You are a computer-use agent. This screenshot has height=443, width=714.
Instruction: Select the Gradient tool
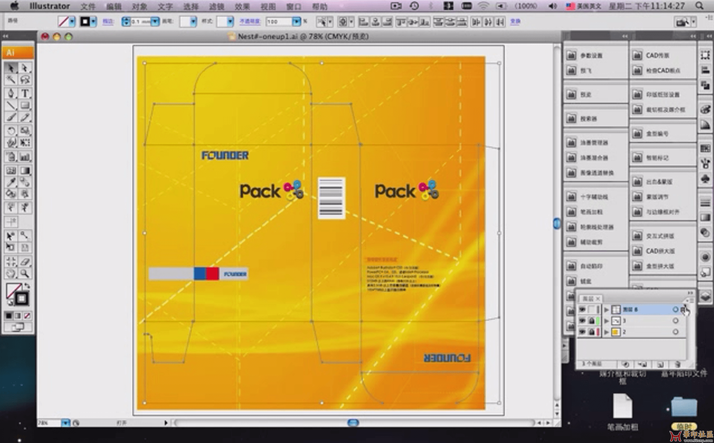coord(25,170)
